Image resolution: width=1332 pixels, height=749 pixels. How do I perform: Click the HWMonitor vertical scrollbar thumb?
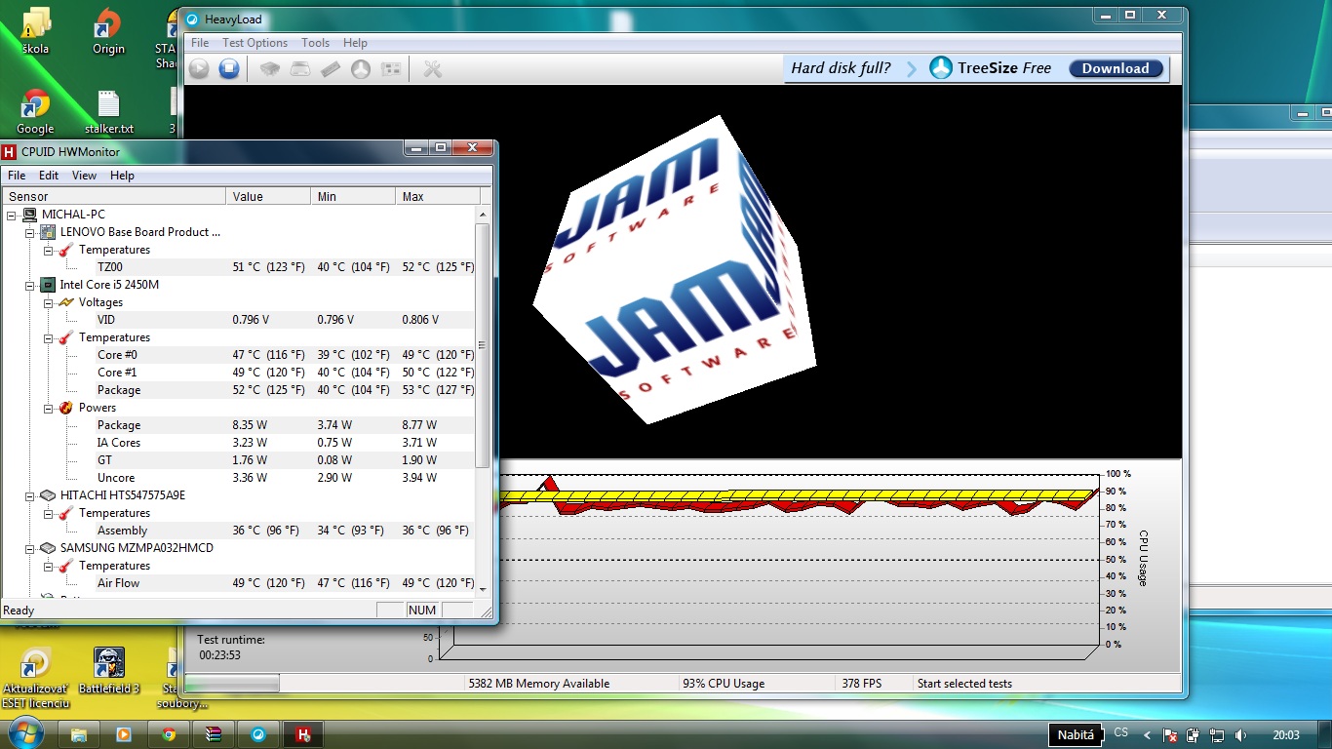tap(483, 345)
